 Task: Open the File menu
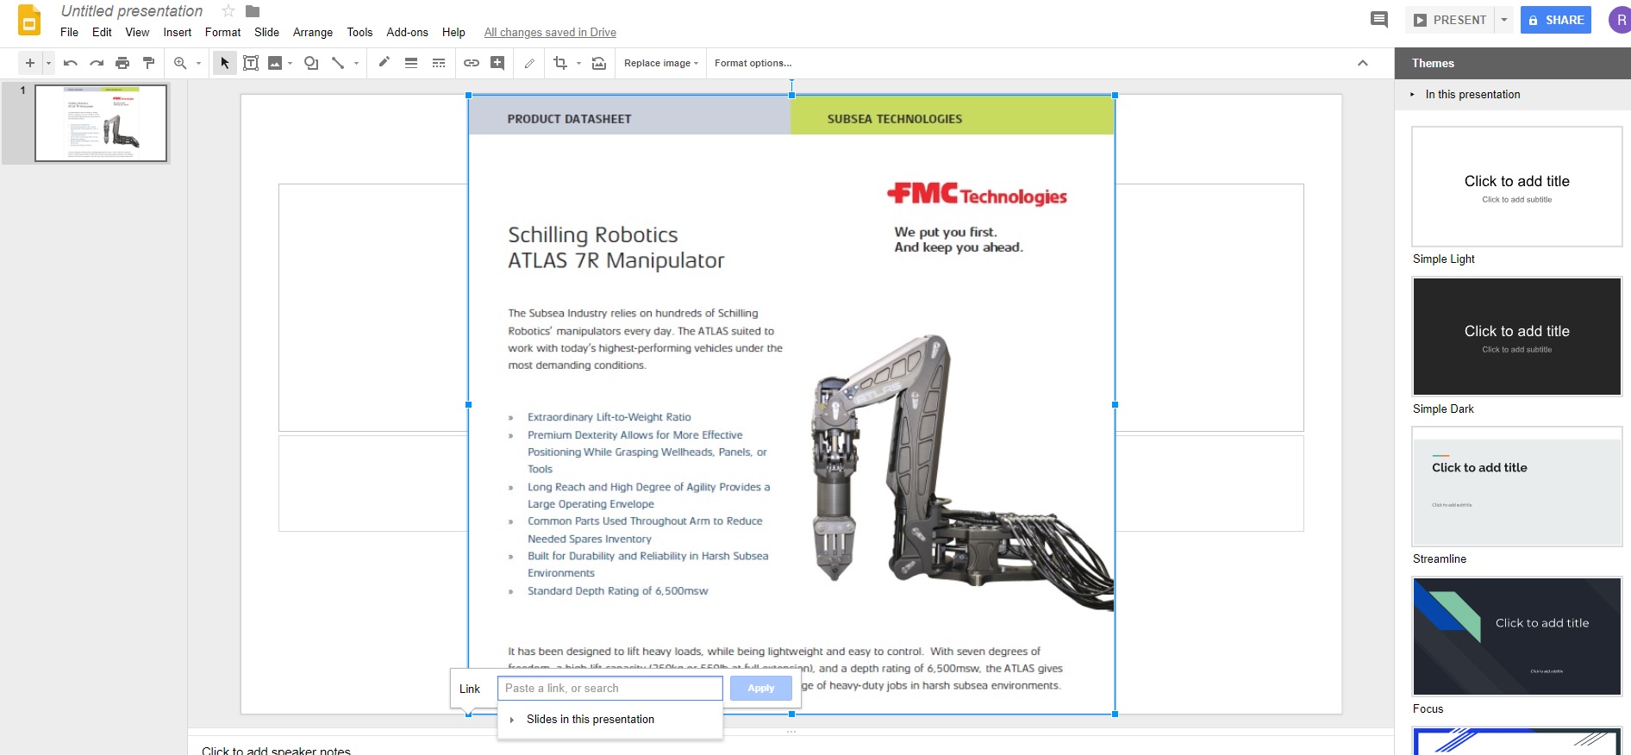(x=70, y=32)
